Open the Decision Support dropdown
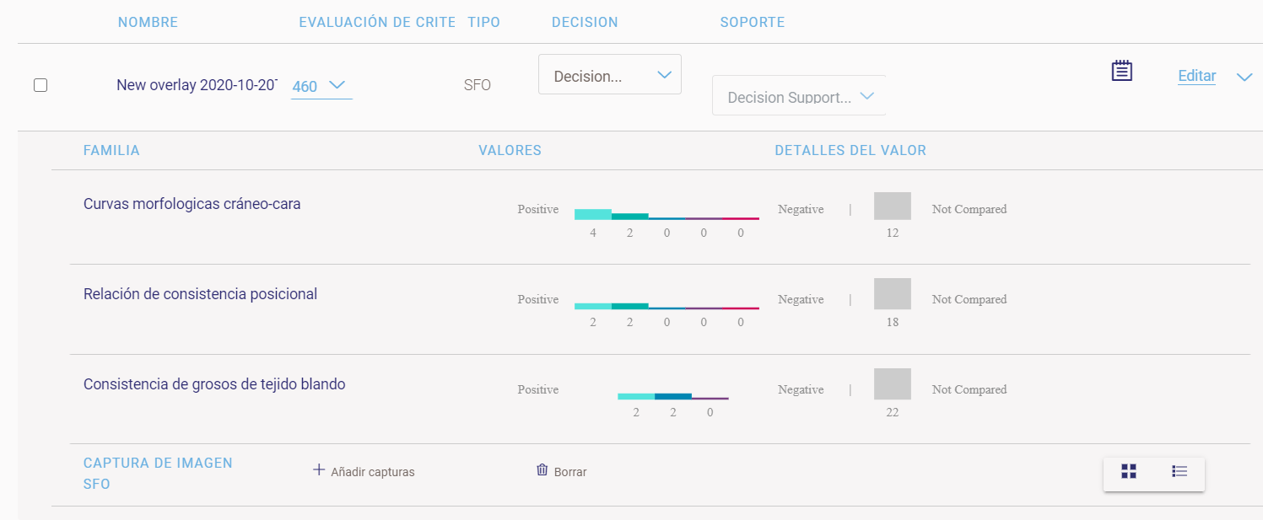Screen dimensions: 1263x520 pyautogui.click(x=798, y=96)
